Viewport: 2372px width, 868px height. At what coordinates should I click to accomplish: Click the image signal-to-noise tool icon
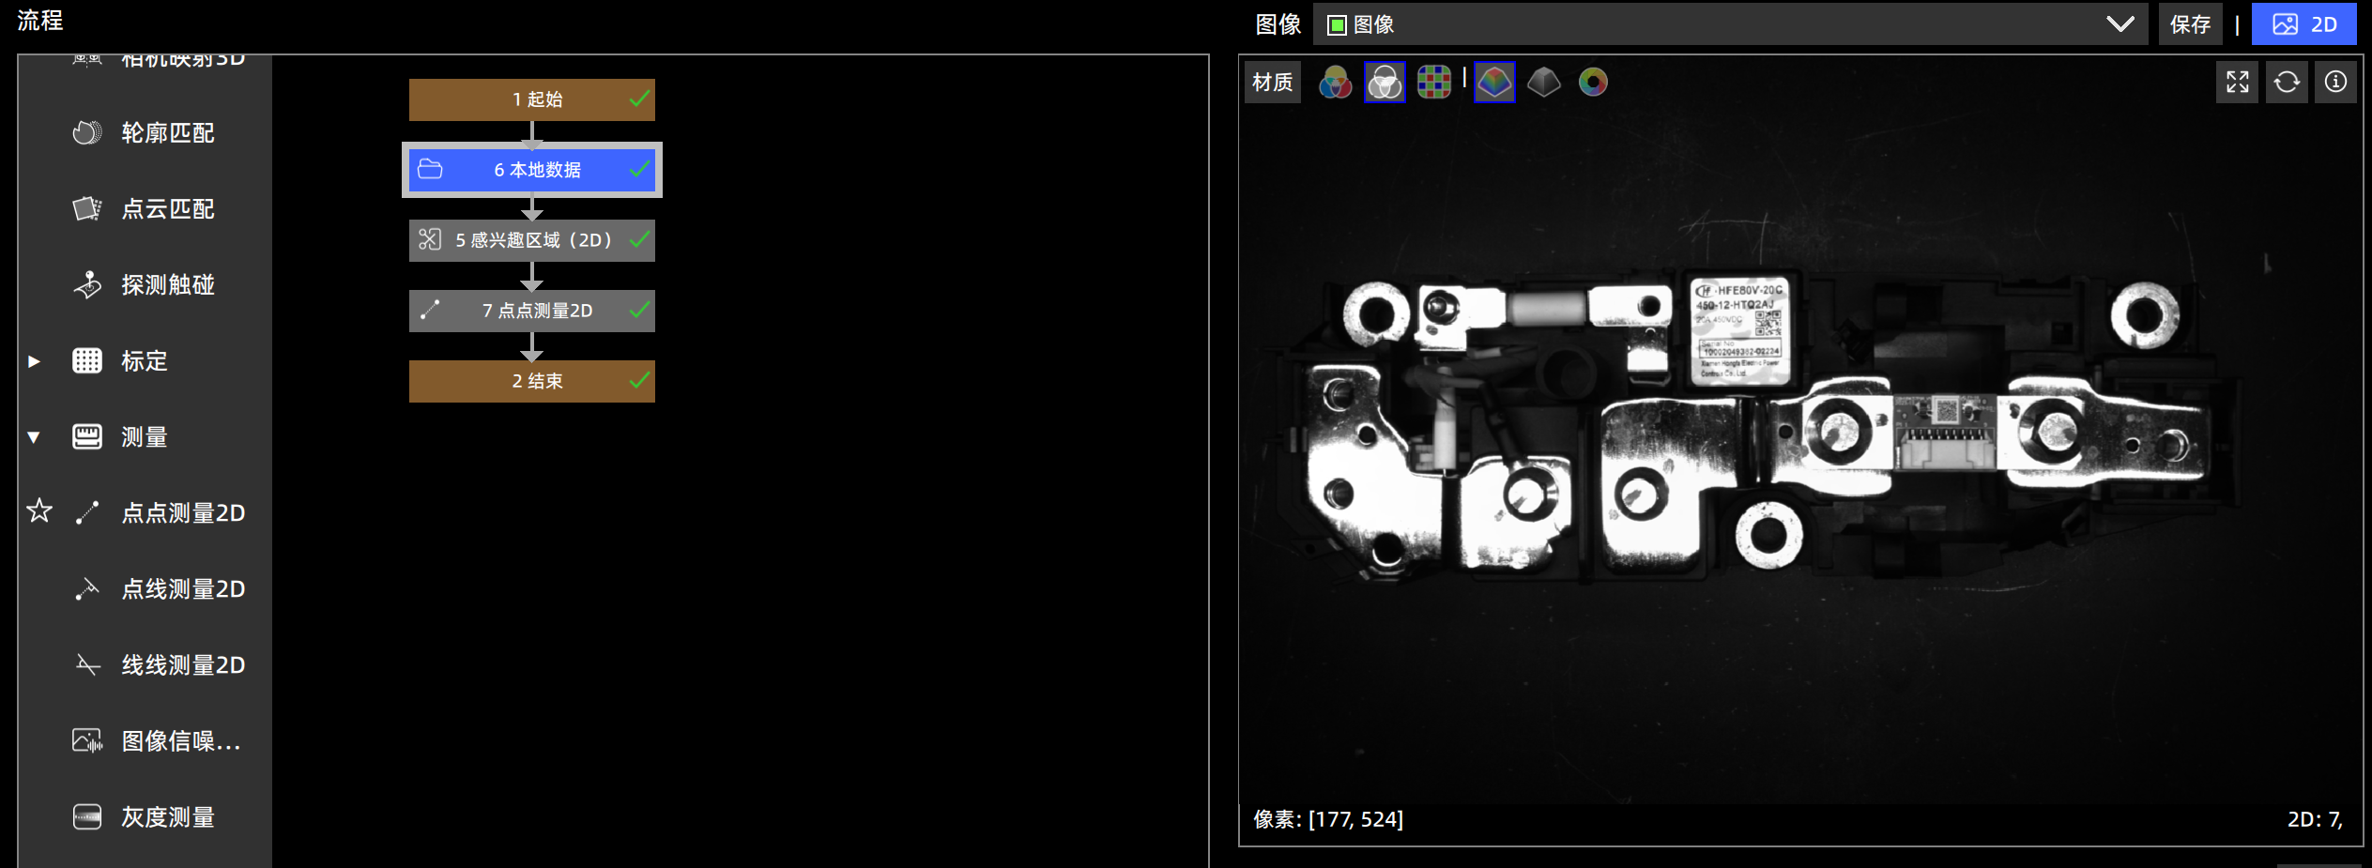point(87,741)
